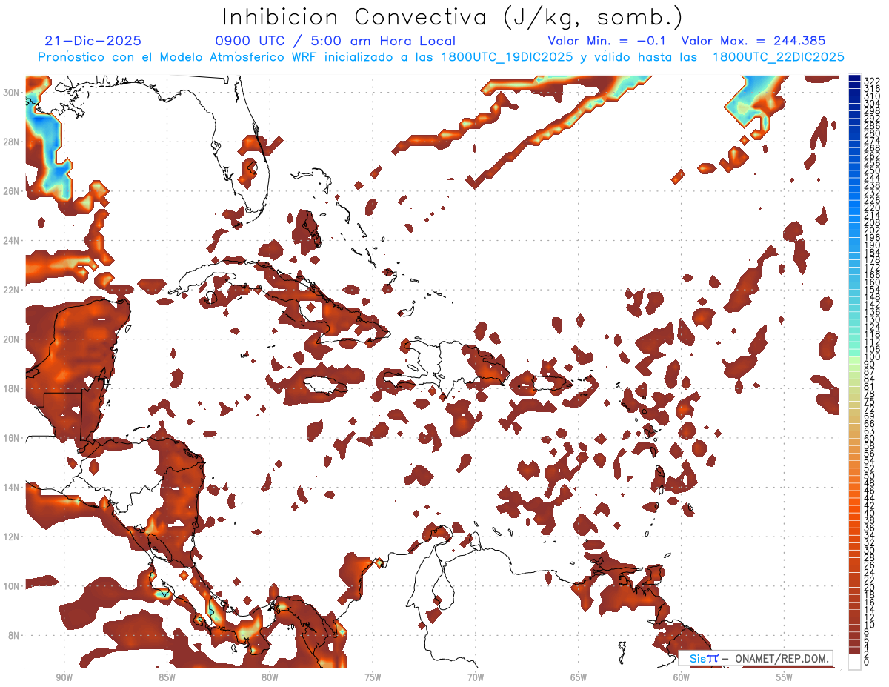889x687 pixels.
Task: Click the longitude label '90W'
Action: 64,677
